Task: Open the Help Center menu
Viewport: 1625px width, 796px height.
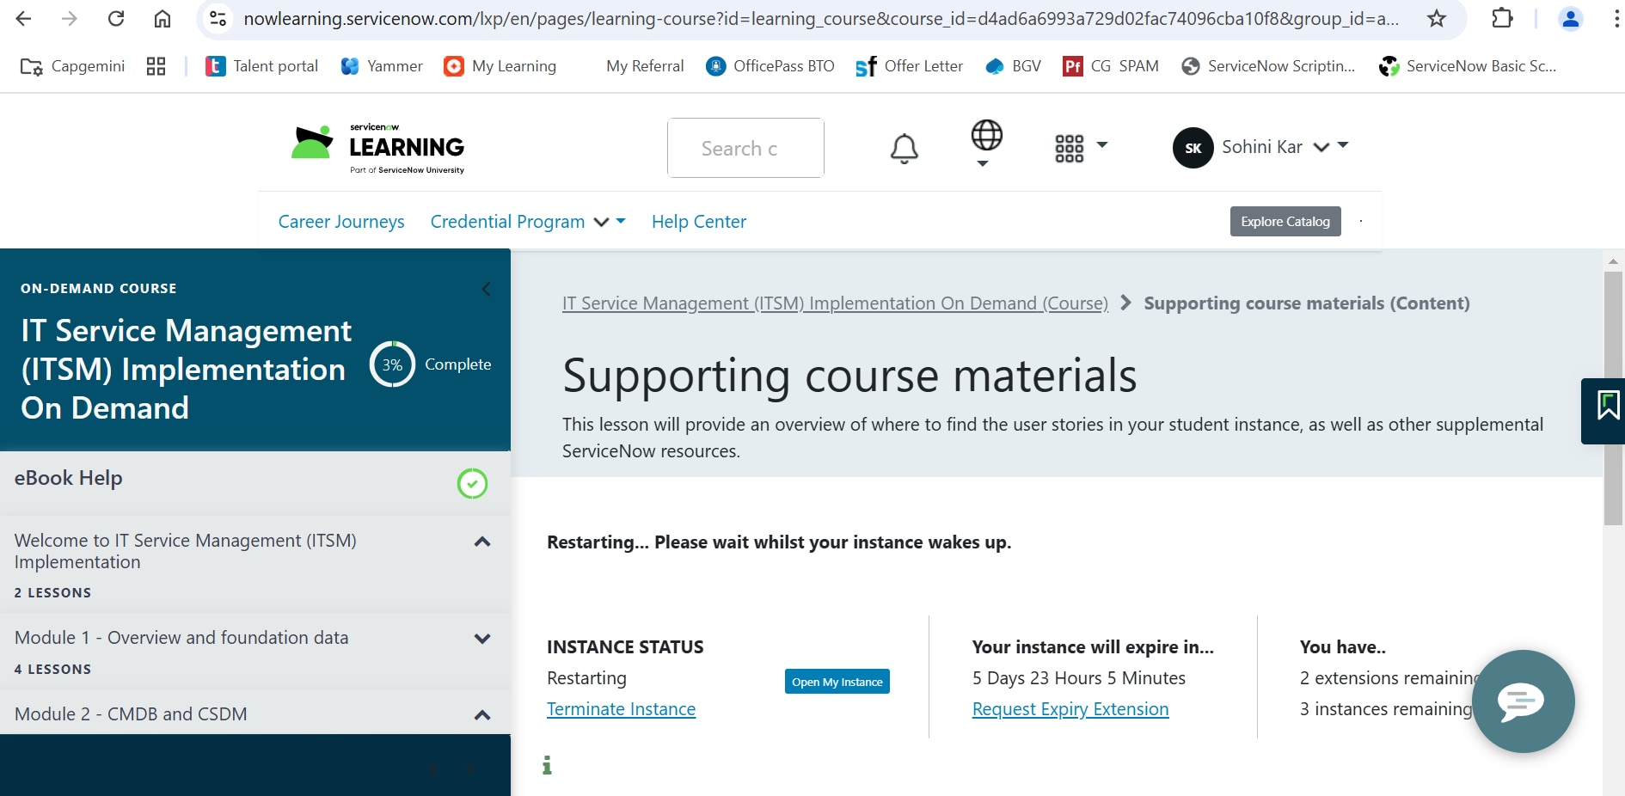Action: pyautogui.click(x=698, y=221)
